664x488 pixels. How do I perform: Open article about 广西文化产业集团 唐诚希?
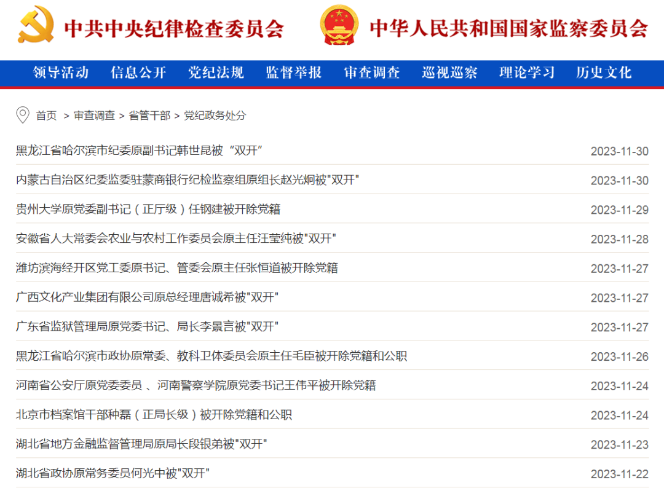click(x=147, y=297)
